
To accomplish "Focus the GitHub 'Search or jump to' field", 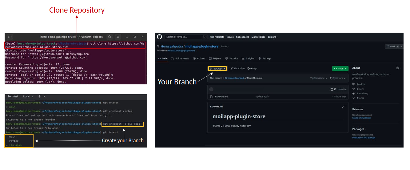I will coord(186,37).
